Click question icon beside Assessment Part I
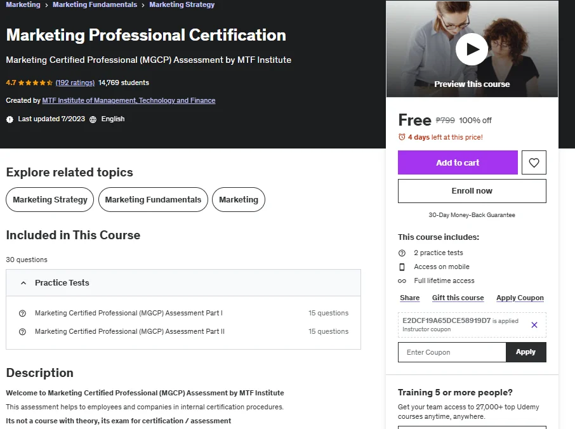 22,313
